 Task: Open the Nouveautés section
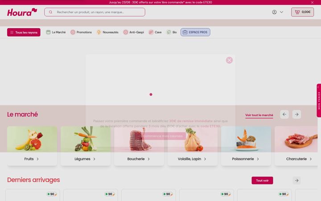tap(107, 32)
